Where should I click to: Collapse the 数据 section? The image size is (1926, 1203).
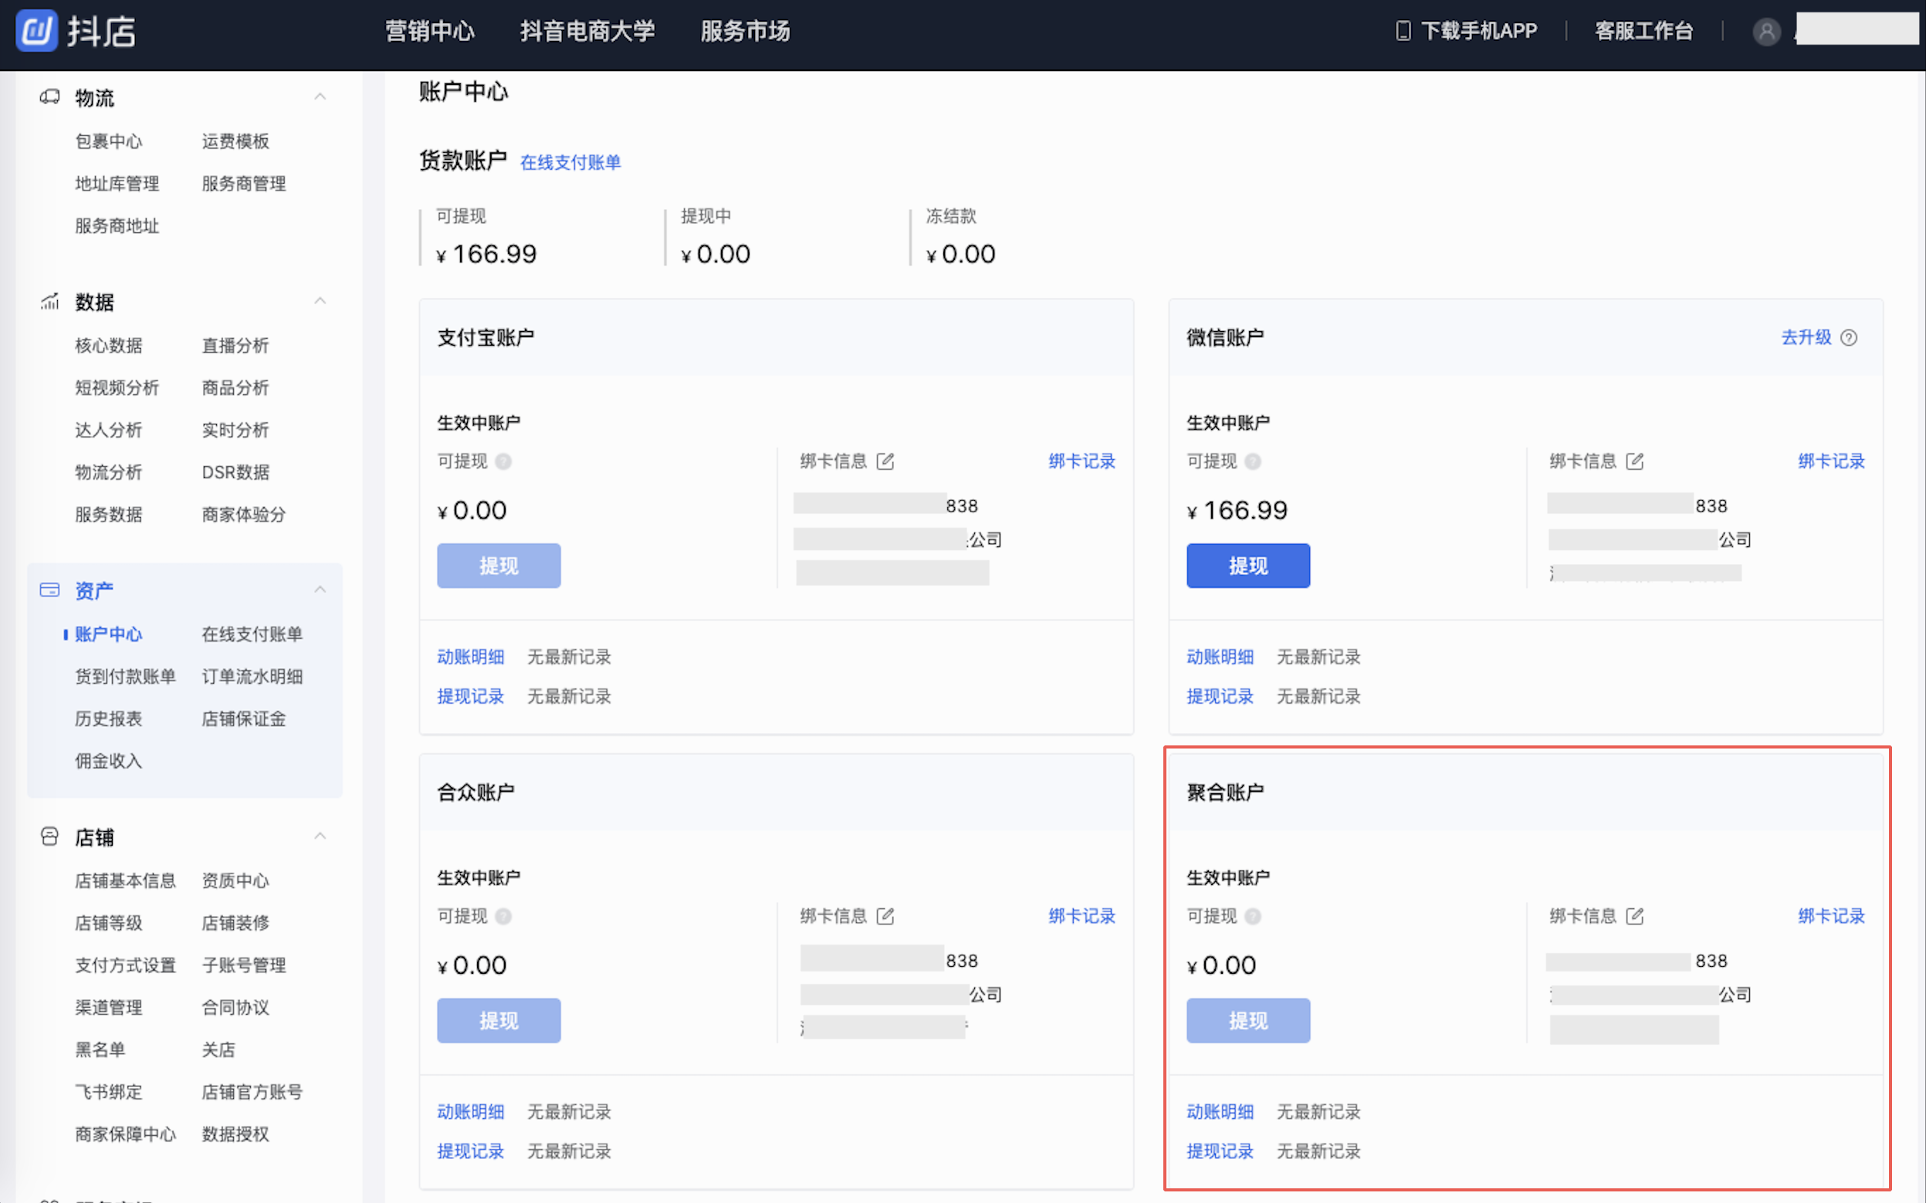[320, 301]
